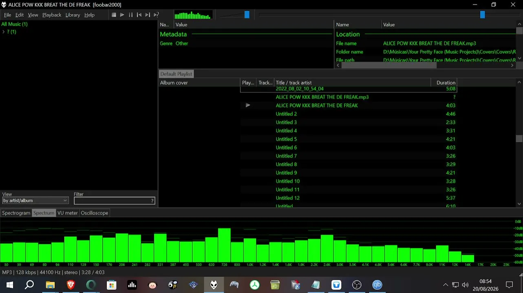Open the game controller app on taskbar
Screen dimensions: 523x293
pos(234,285)
